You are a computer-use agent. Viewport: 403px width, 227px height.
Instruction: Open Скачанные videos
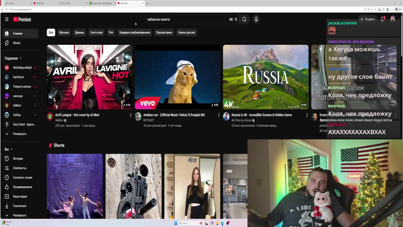point(20,206)
